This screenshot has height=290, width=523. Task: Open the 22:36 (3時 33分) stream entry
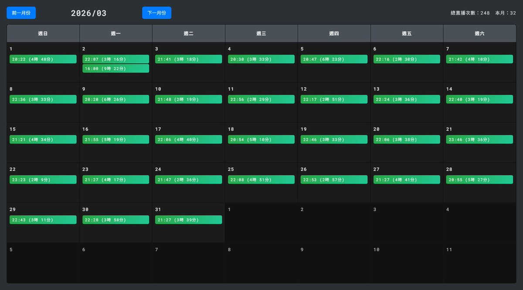(x=43, y=99)
